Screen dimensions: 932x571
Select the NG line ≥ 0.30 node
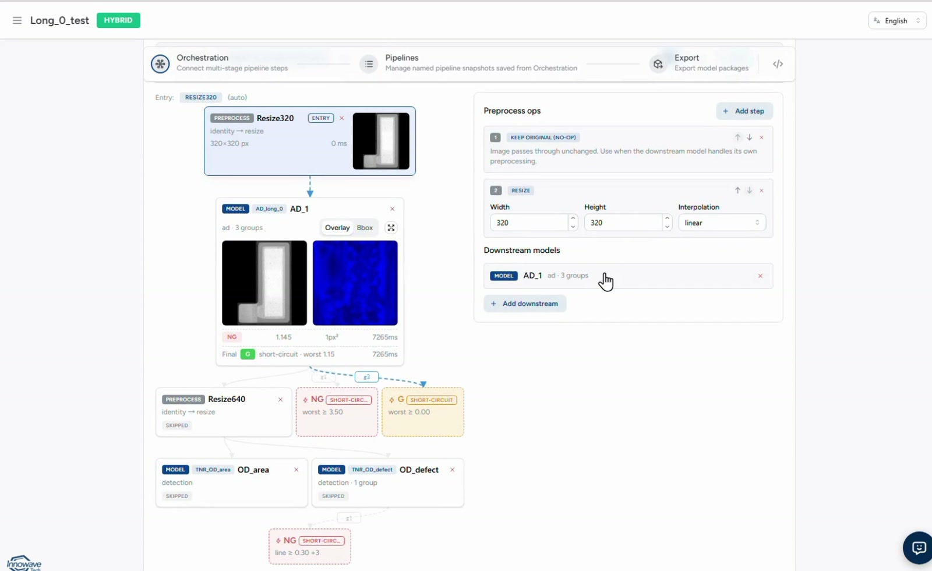coord(310,547)
